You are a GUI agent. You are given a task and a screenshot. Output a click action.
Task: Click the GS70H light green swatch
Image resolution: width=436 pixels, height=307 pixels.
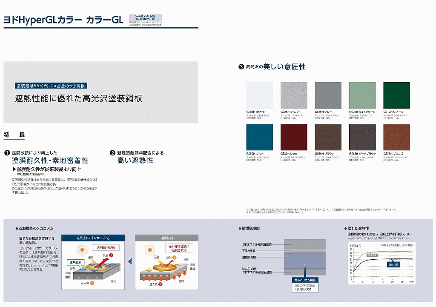(x=362, y=95)
